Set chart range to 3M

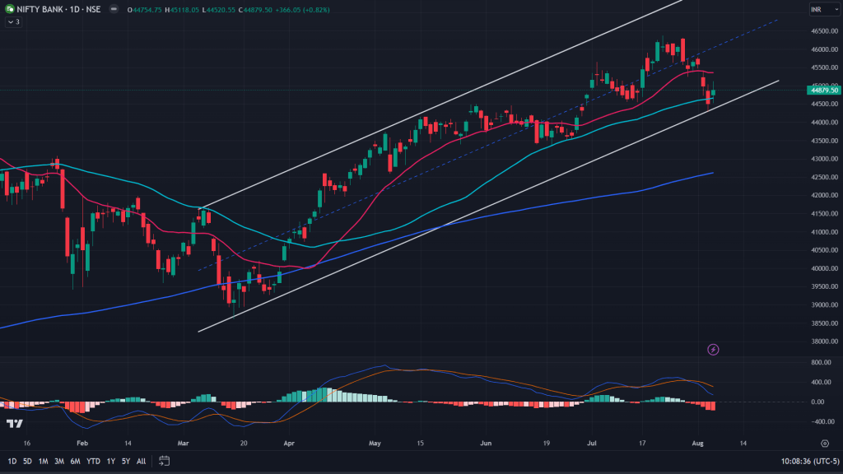[59, 461]
